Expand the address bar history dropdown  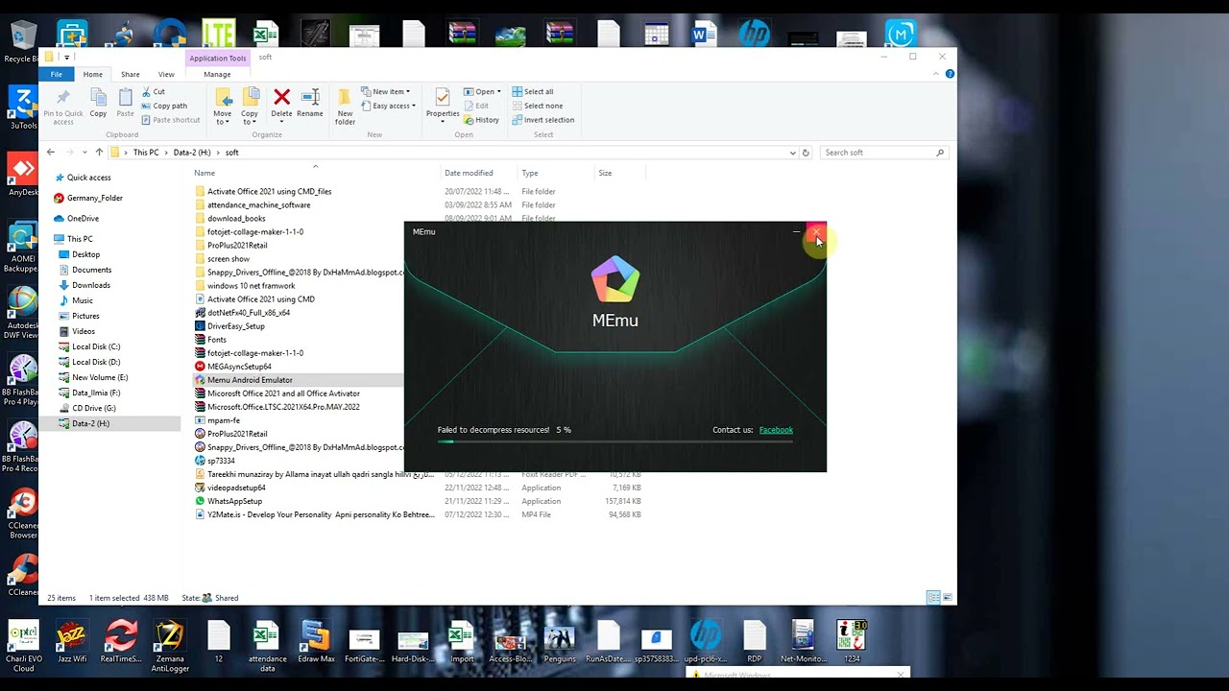click(792, 153)
